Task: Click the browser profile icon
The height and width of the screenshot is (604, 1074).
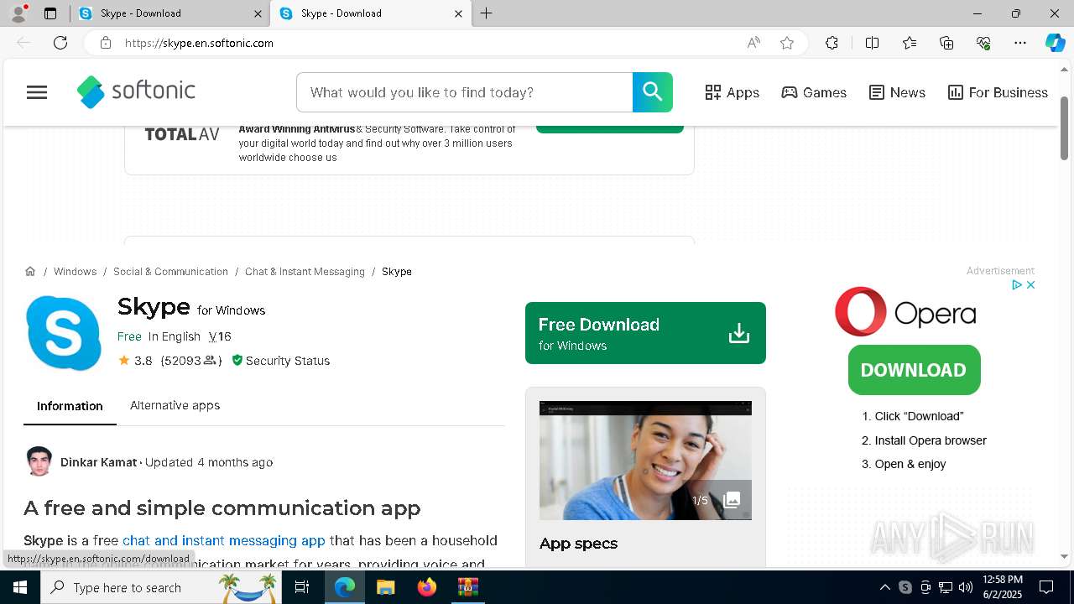Action: click(x=18, y=13)
